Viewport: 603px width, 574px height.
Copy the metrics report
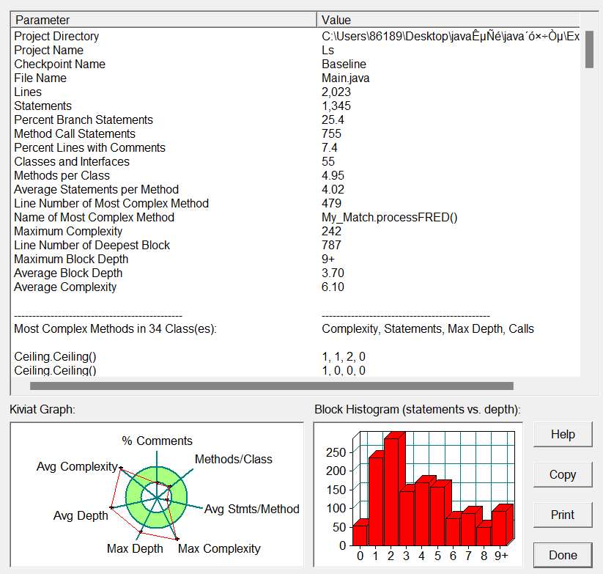click(x=563, y=475)
